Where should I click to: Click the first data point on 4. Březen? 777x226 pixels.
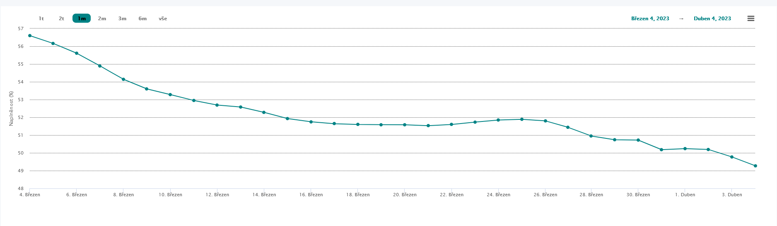click(x=30, y=36)
